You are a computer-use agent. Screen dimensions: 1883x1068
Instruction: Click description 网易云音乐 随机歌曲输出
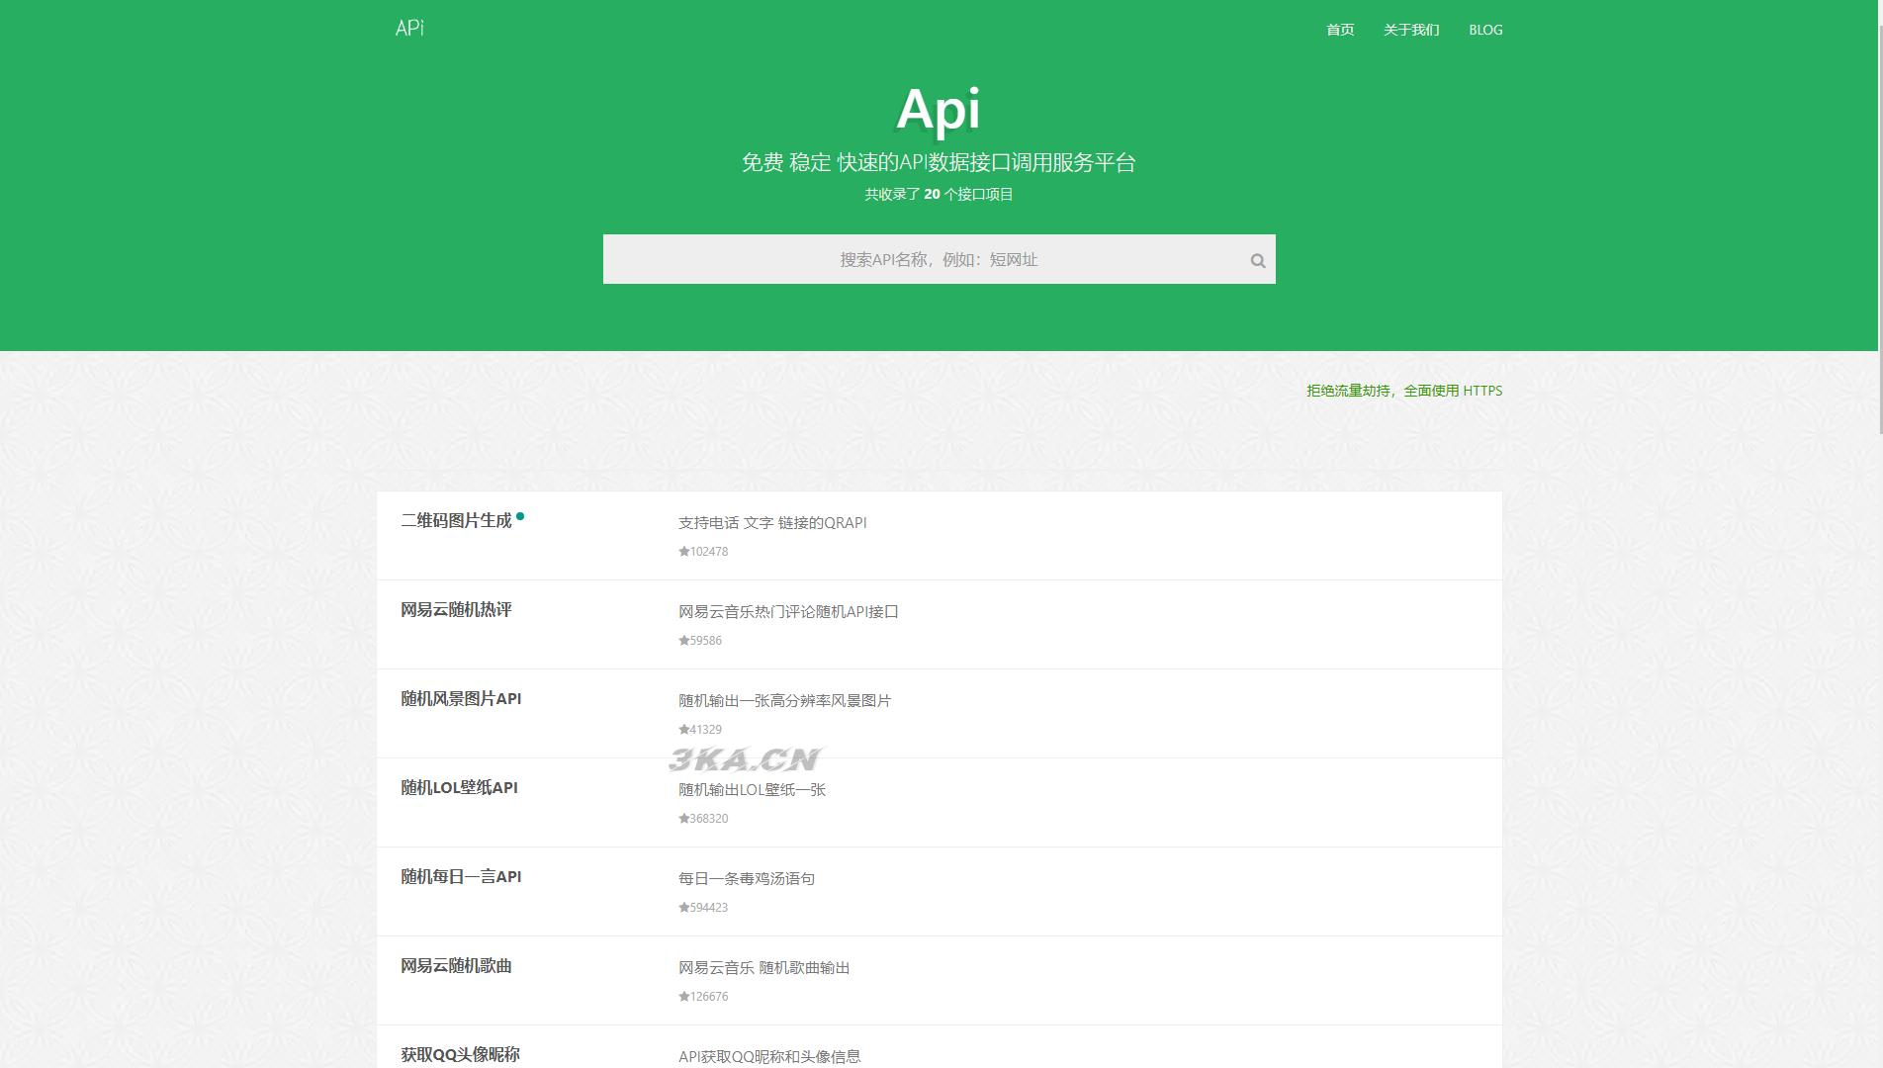click(x=764, y=967)
